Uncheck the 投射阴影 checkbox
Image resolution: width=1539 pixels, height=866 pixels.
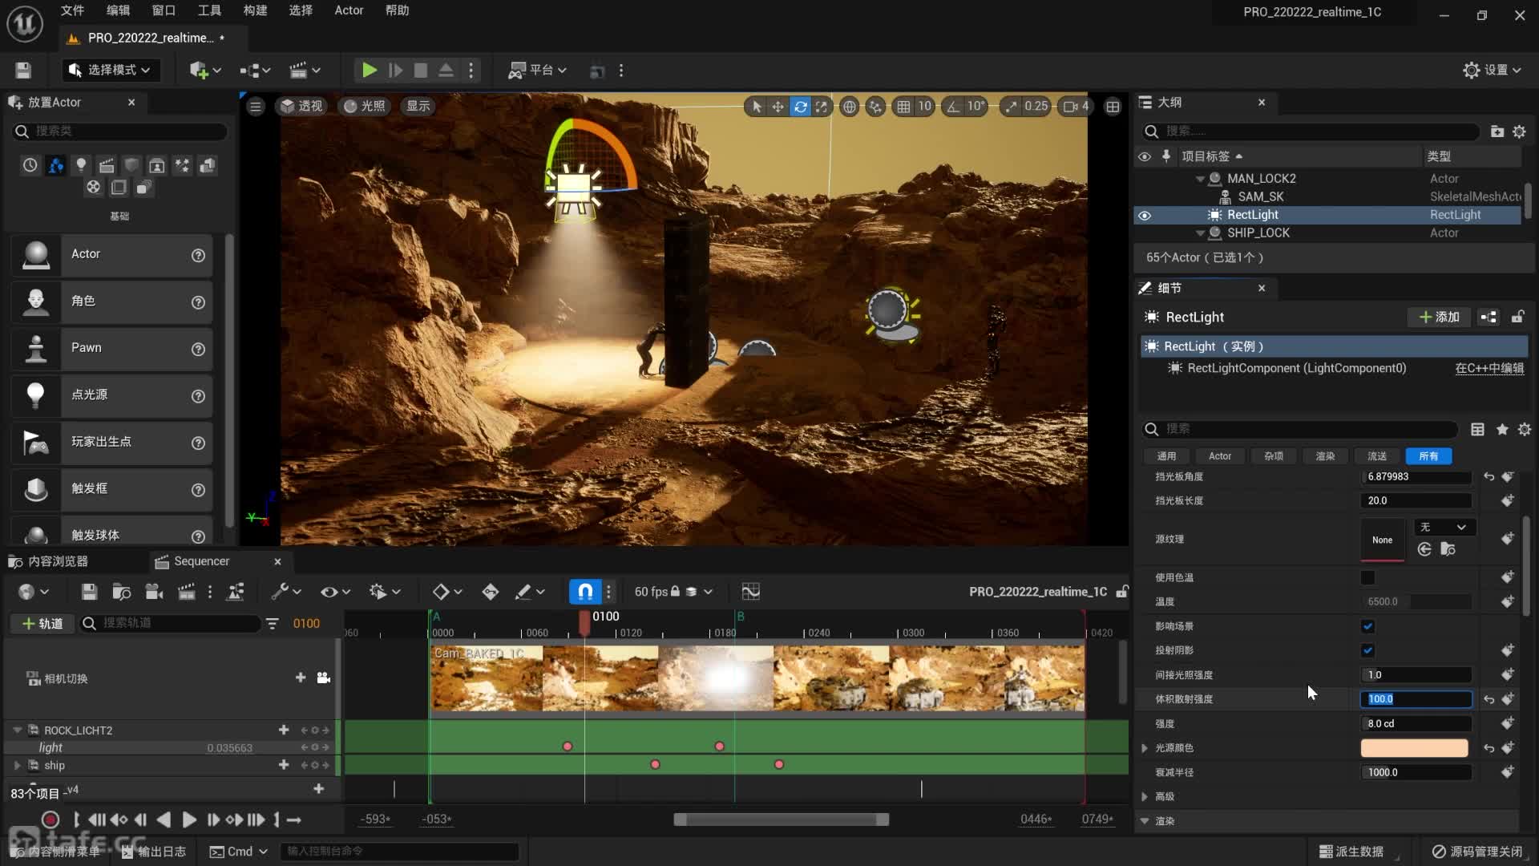[1367, 650]
